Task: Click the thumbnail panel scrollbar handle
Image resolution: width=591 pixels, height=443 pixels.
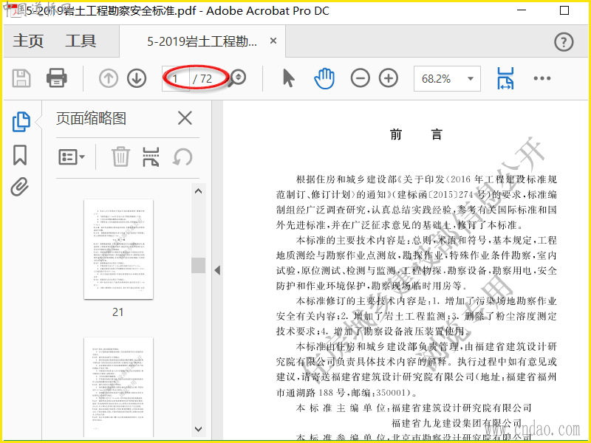Action: [198, 265]
